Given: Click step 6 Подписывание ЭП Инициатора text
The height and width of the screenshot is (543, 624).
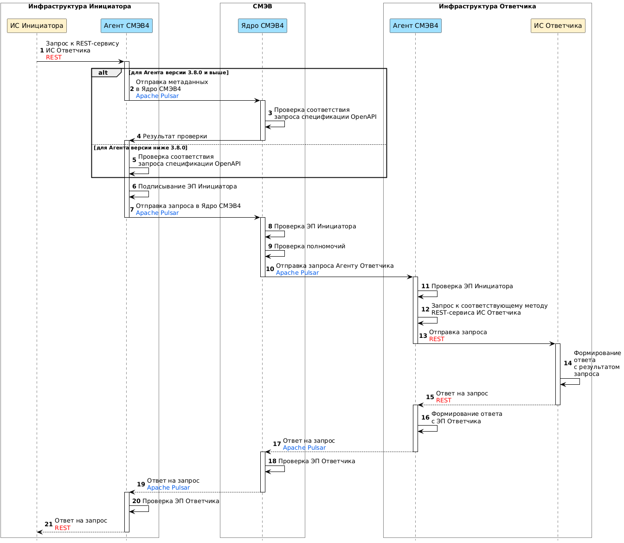Looking at the screenshot, I should click(187, 187).
